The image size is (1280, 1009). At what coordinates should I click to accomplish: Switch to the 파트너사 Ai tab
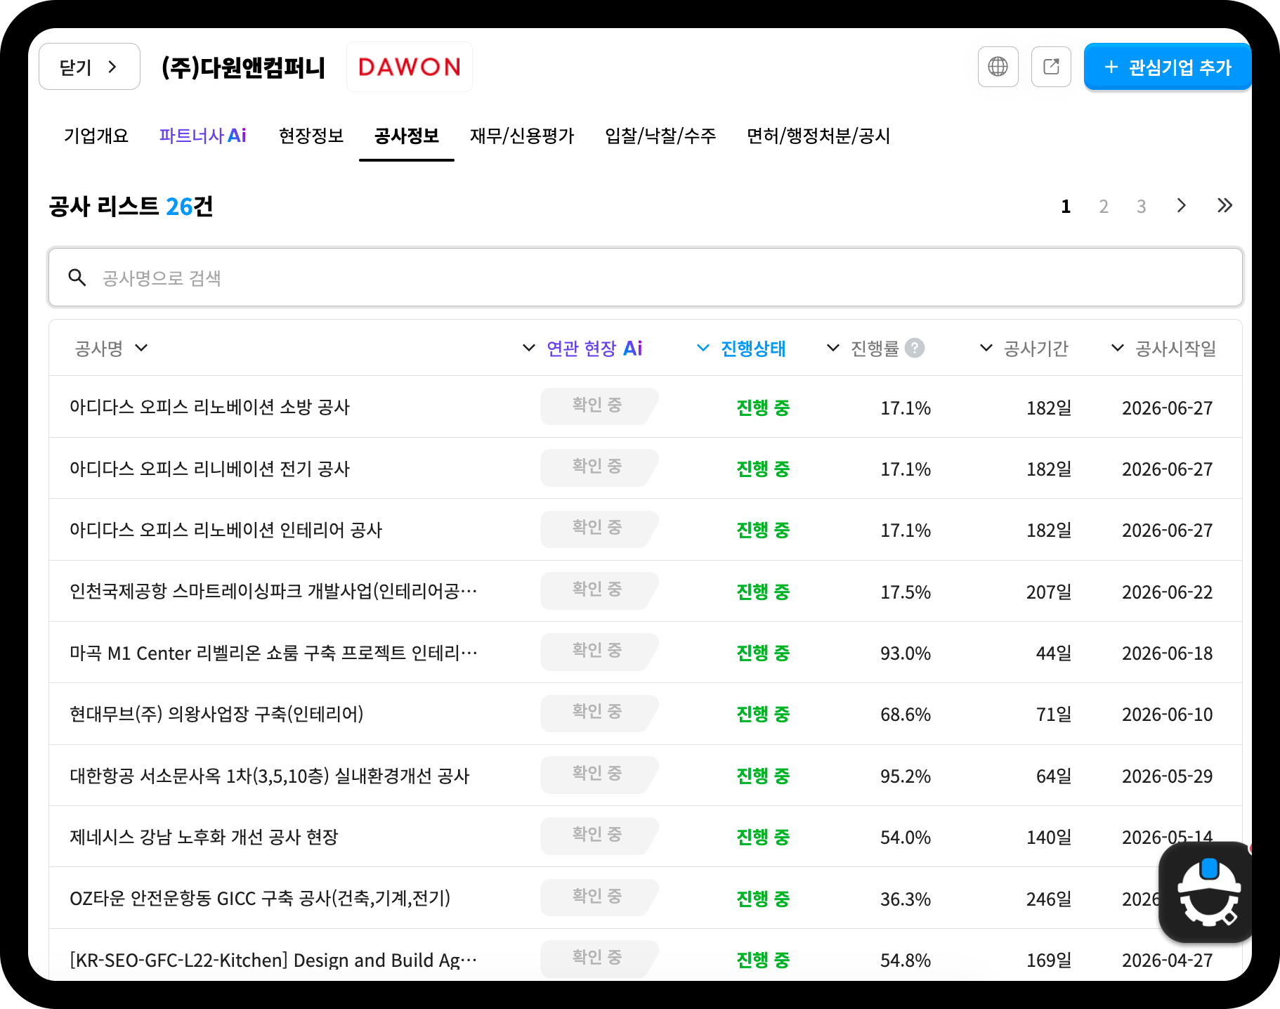[x=202, y=136]
